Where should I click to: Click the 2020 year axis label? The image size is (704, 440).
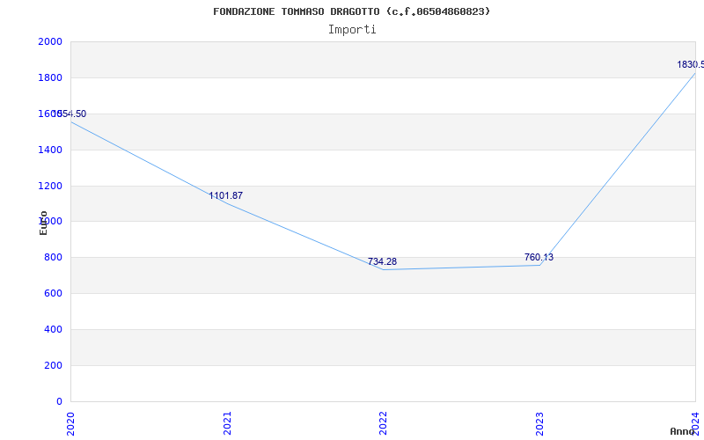click(x=70, y=423)
